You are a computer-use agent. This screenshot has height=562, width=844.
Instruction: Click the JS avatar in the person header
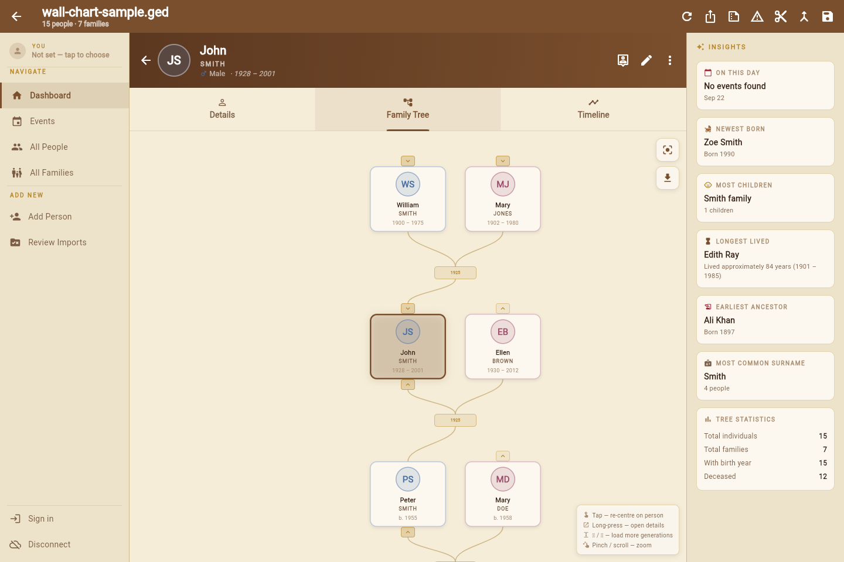[174, 60]
